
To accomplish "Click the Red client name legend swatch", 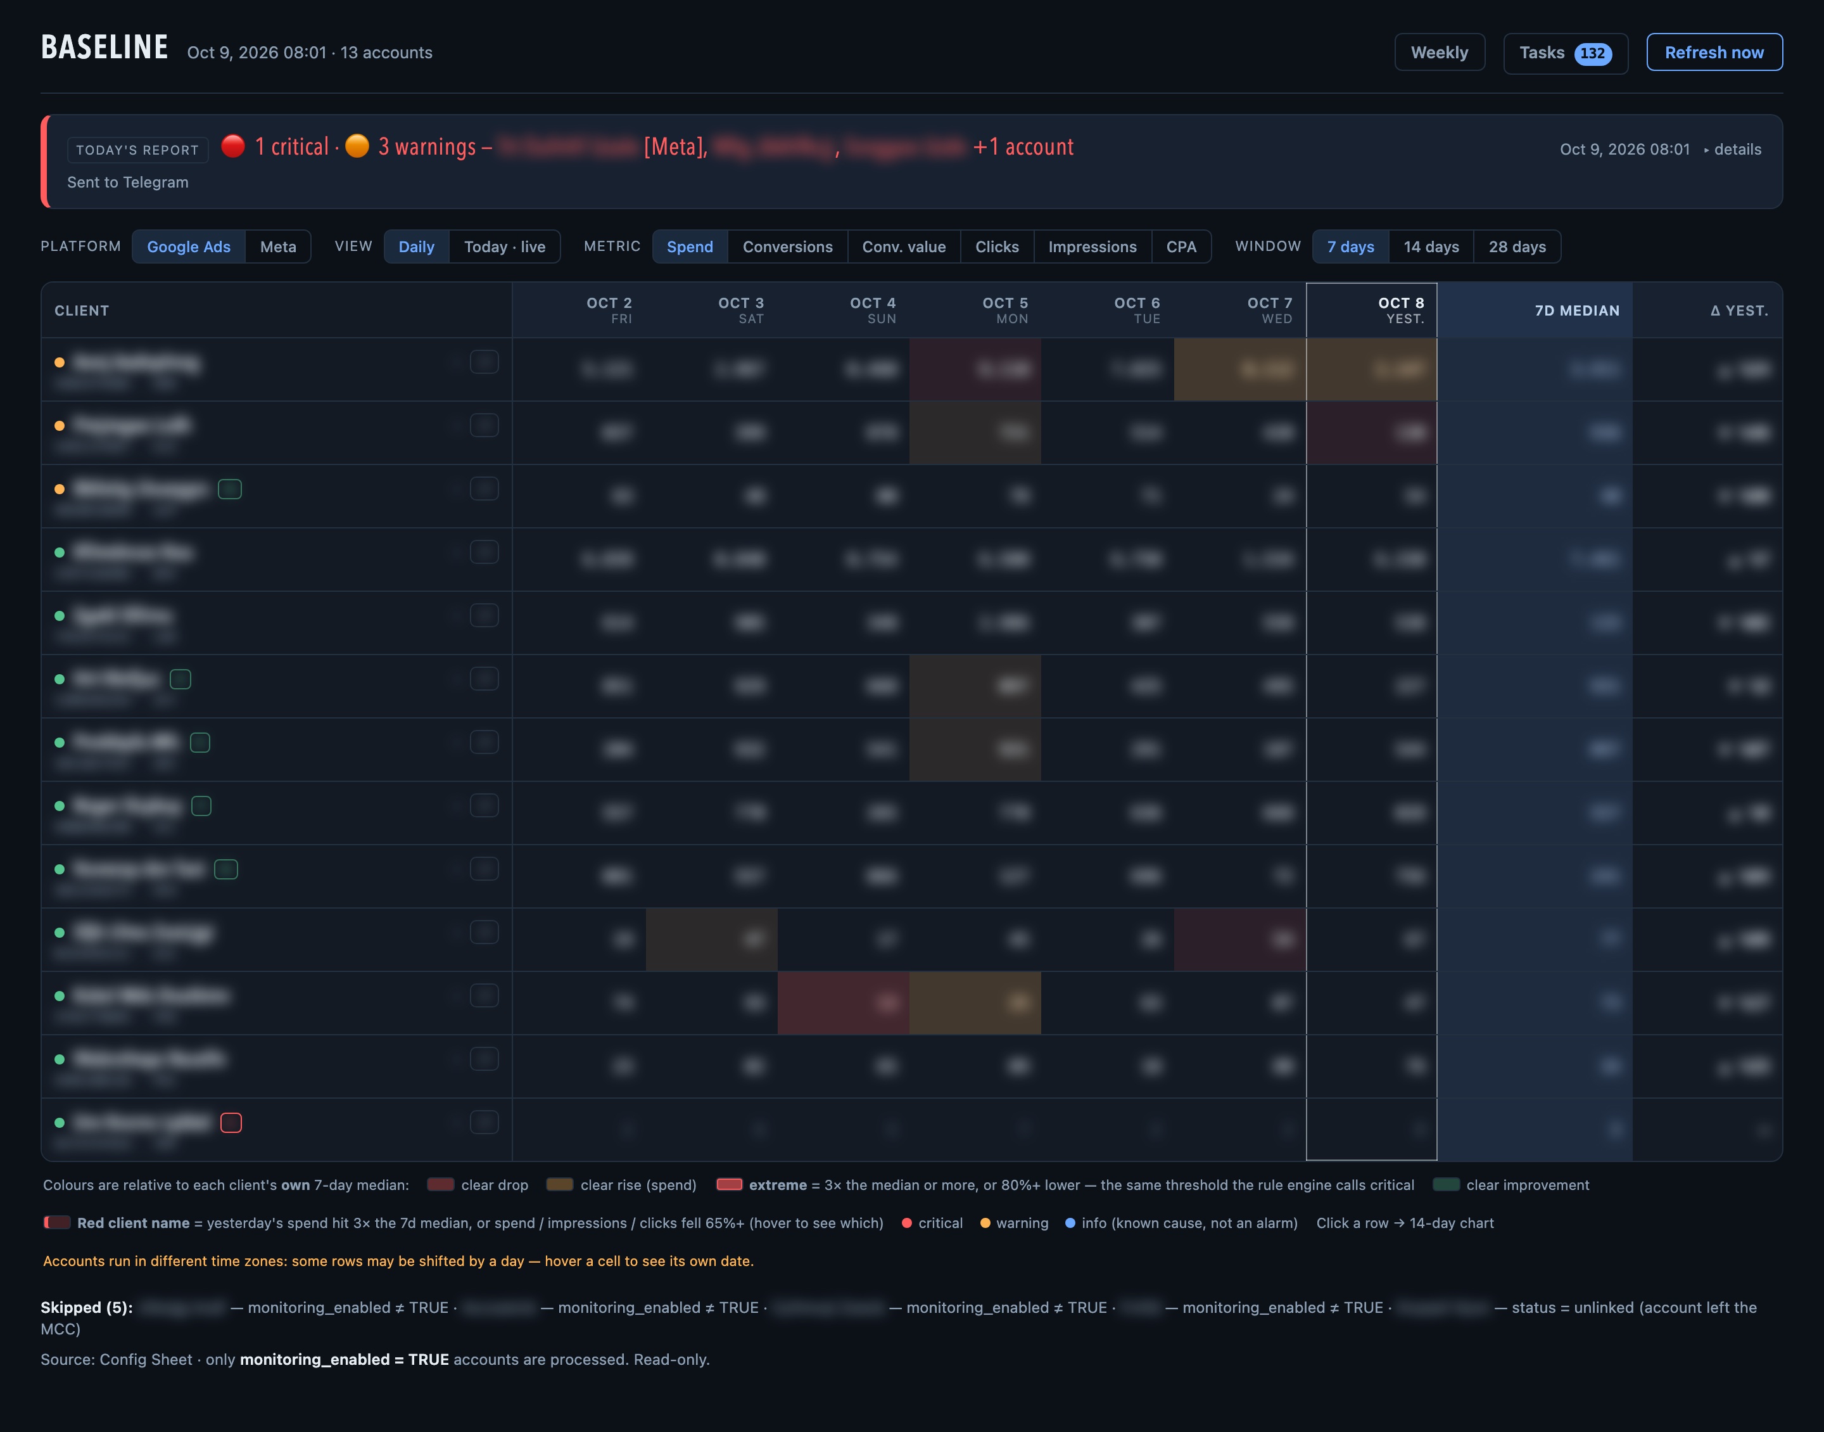I will 57,1222.
